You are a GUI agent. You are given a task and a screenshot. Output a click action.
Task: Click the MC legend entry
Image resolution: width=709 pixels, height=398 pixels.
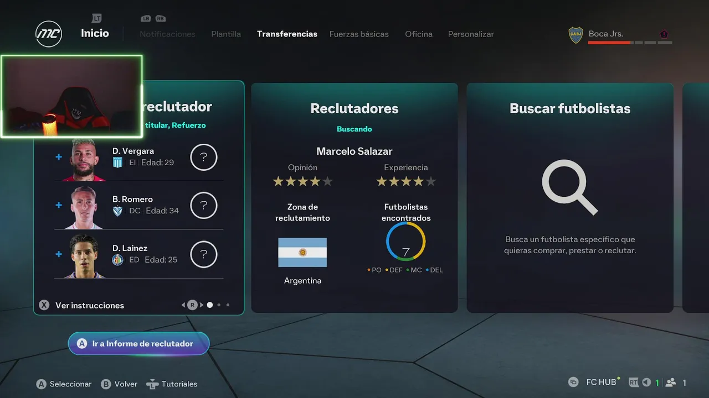coord(414,270)
